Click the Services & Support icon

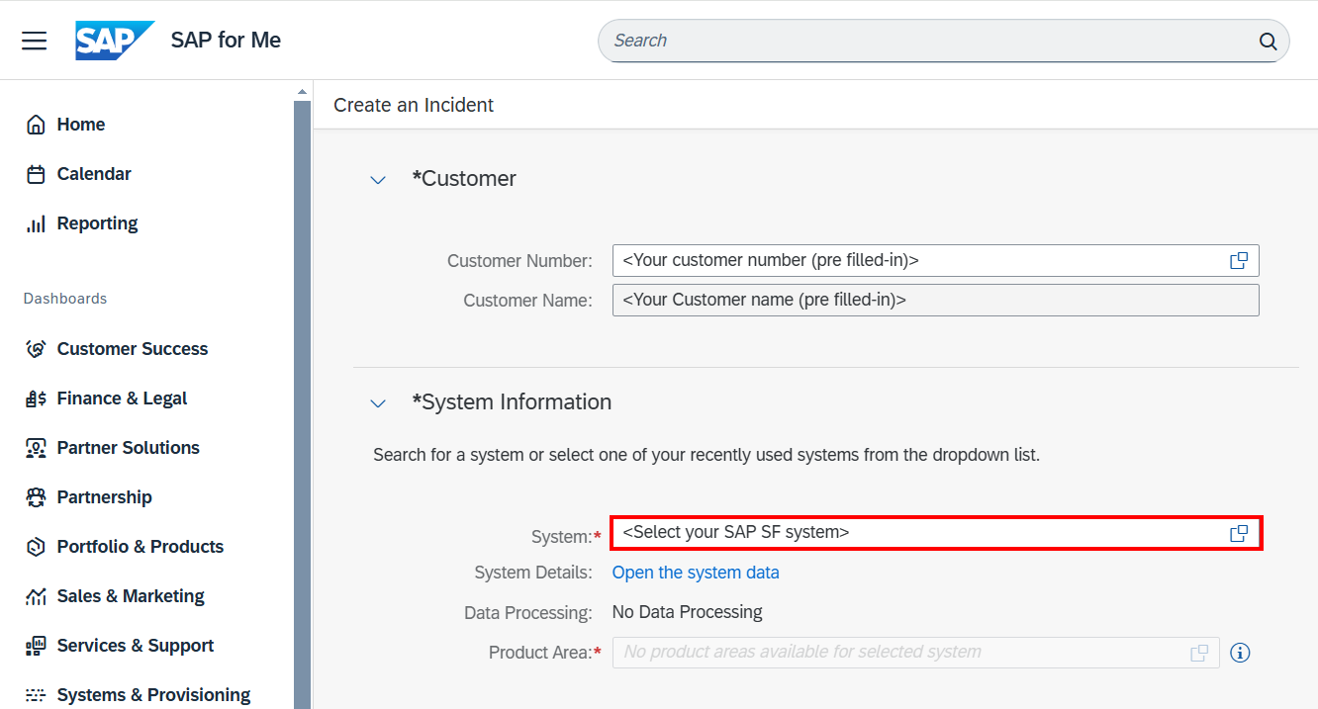pyautogui.click(x=36, y=646)
